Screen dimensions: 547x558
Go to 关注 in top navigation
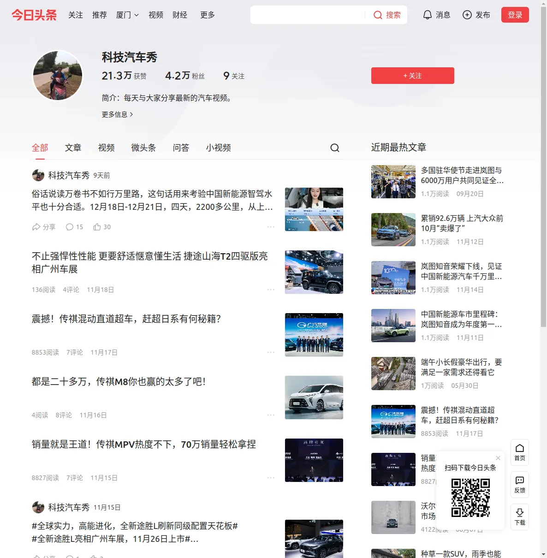click(x=76, y=15)
